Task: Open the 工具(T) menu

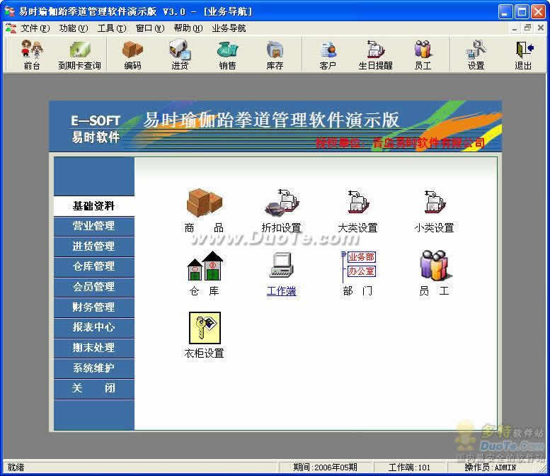Action: (x=111, y=28)
